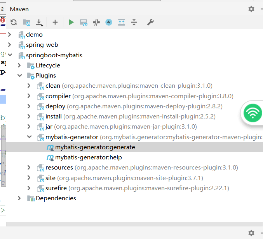Expand the site plugin node
Viewport: 263px width, 242px height.
(29, 178)
